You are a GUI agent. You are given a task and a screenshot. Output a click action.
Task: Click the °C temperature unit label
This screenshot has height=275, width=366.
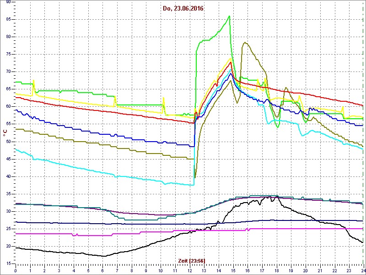5,133
